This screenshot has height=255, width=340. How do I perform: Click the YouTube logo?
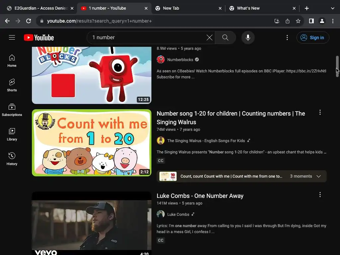tap(39, 38)
